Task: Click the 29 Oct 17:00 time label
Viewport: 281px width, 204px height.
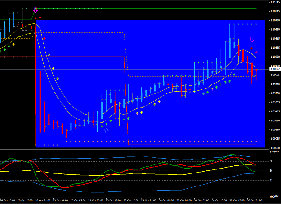Action: (x=131, y=200)
